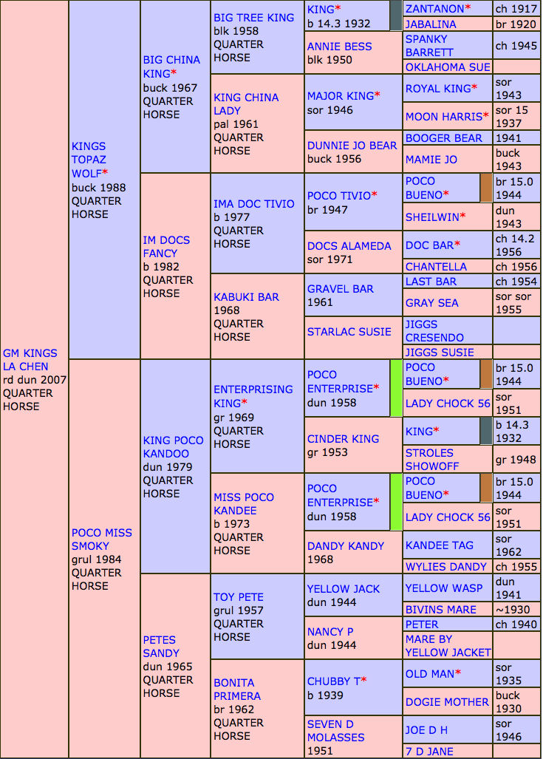Open the KING CHINA LADY link

tap(245, 104)
